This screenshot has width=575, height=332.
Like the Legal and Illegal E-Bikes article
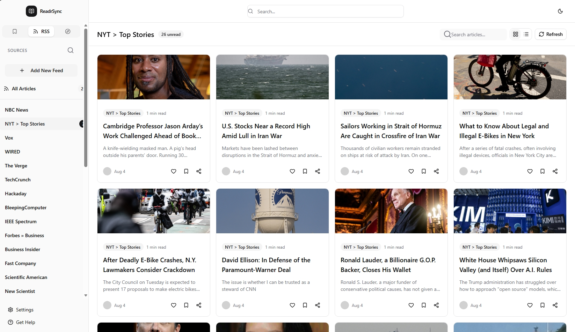coord(530,171)
